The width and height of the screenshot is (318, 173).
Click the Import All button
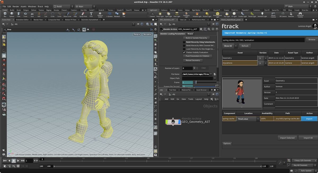coord(308,138)
